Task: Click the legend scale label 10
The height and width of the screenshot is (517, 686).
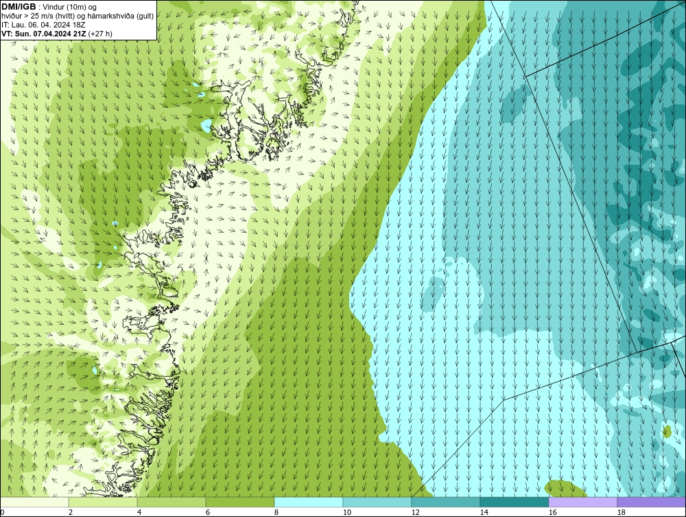Action: 346,513
